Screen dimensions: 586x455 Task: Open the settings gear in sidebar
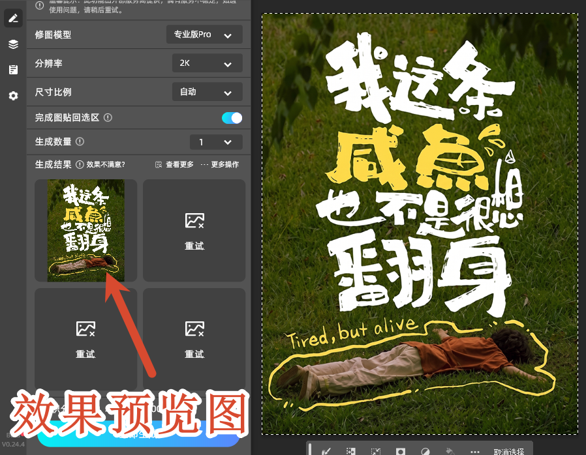pyautogui.click(x=13, y=96)
